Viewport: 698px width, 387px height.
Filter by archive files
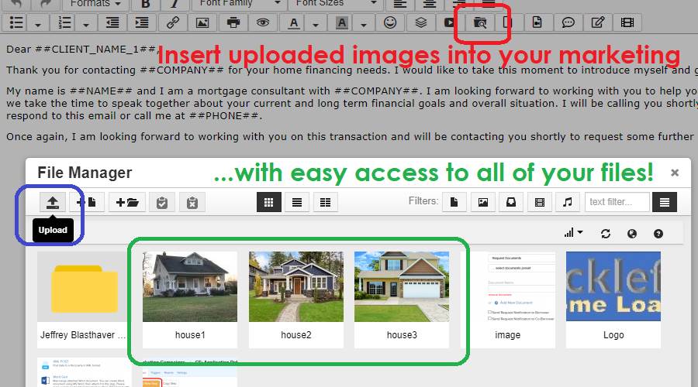[511, 203]
